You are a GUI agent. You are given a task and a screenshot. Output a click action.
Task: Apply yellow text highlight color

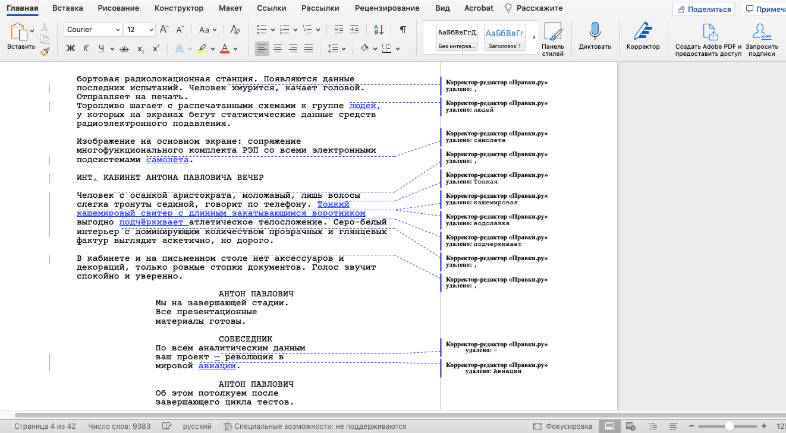coord(202,49)
